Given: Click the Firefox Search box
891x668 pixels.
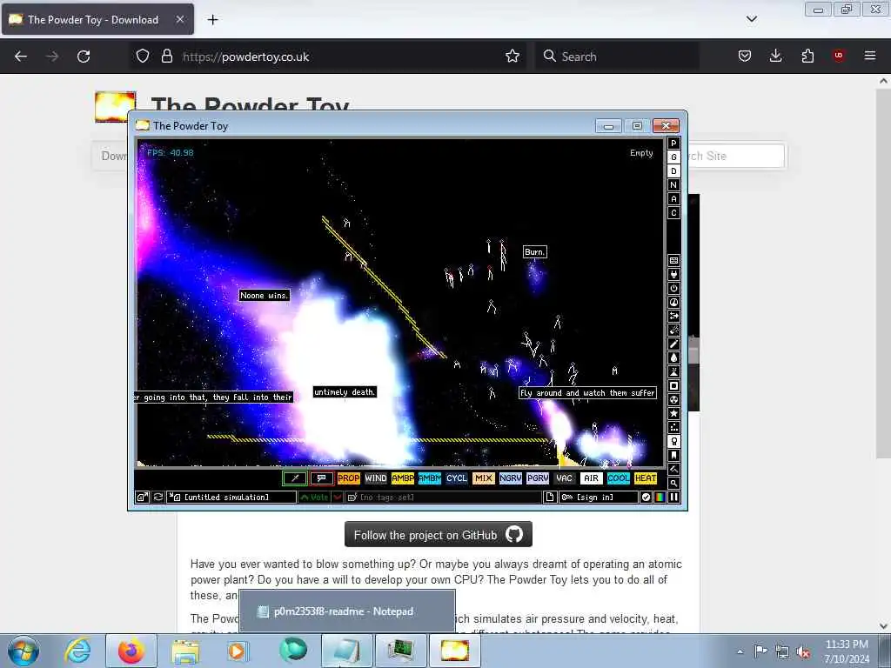Looking at the screenshot, I should 617,57.
